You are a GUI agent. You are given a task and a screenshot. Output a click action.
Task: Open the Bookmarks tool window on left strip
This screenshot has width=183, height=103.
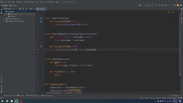1,89
